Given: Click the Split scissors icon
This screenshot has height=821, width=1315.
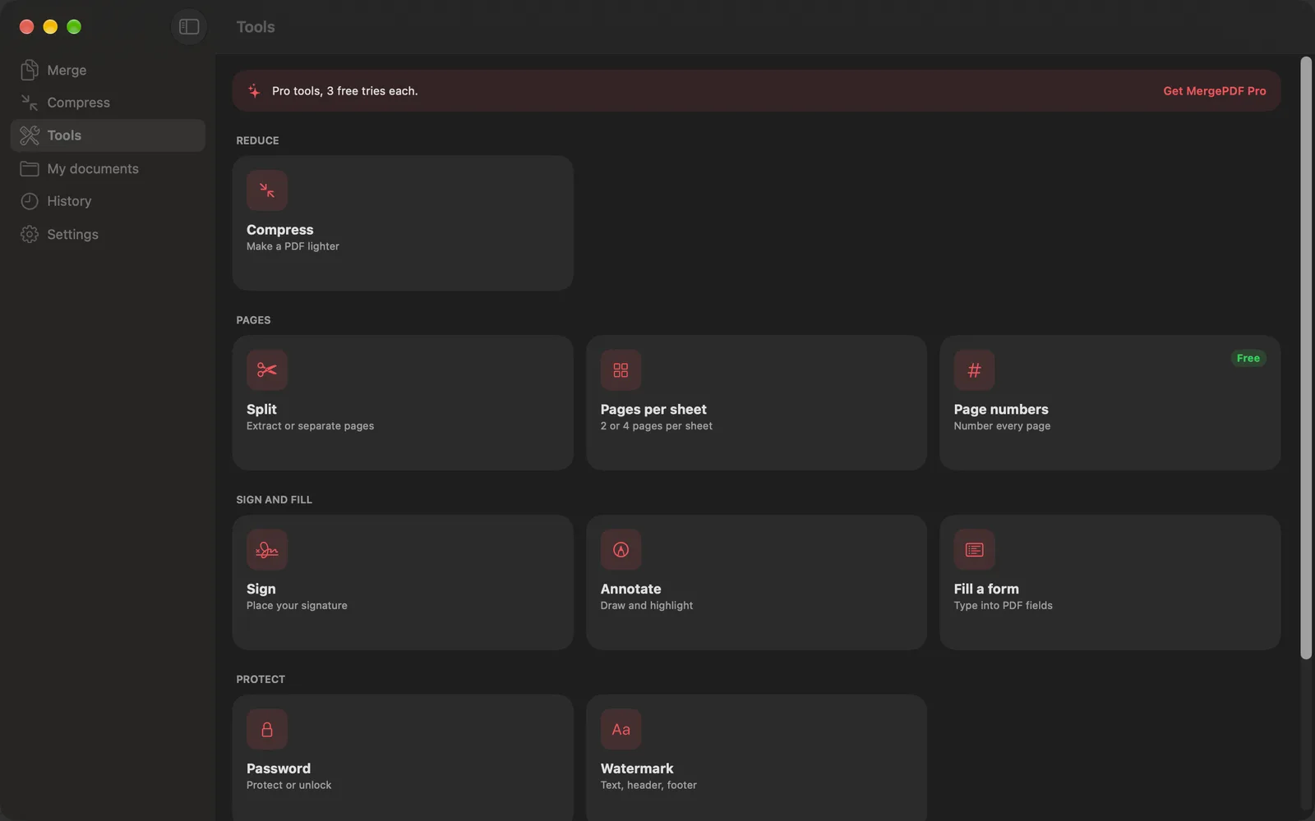Looking at the screenshot, I should tap(267, 370).
